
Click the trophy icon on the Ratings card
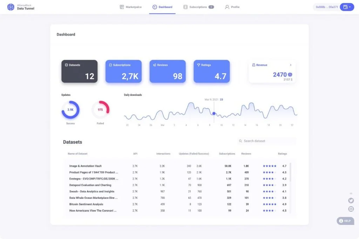point(198,65)
